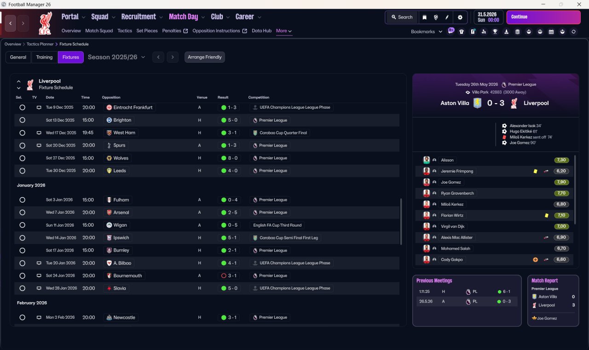Screen dimensions: 589x350
Task: Click Alisson's player portrait icon
Action: [427, 160]
